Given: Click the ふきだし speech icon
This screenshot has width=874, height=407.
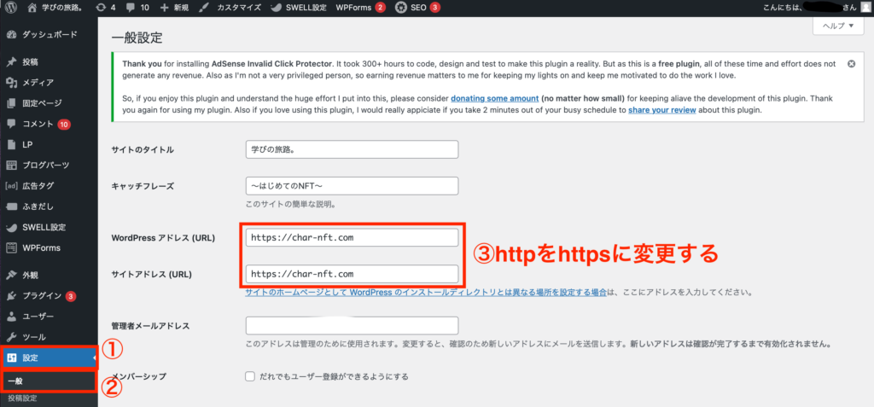Looking at the screenshot, I should pyautogui.click(x=11, y=206).
